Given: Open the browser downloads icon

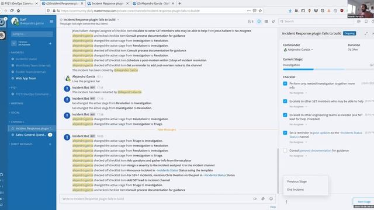Looking at the screenshot, I should click(x=290, y=10).
